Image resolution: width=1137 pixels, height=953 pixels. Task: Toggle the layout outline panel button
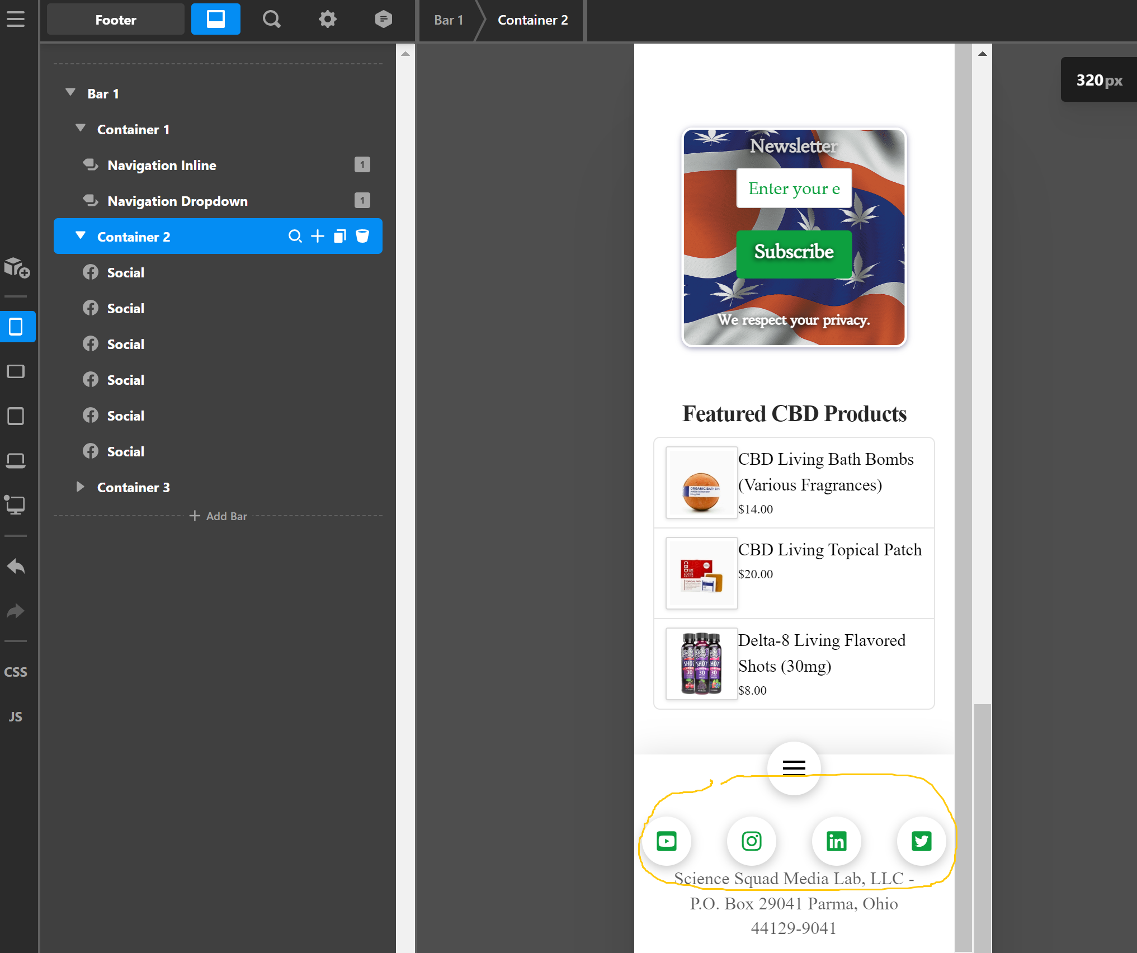click(x=215, y=20)
